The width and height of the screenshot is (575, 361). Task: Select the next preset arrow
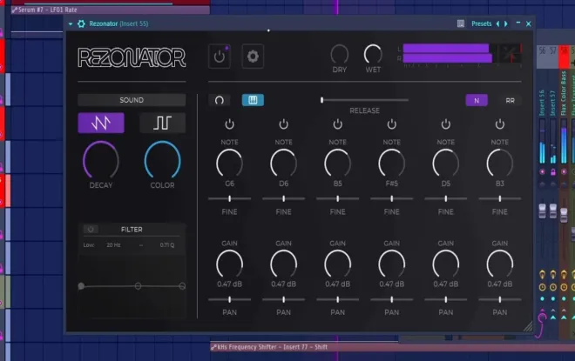tap(506, 23)
